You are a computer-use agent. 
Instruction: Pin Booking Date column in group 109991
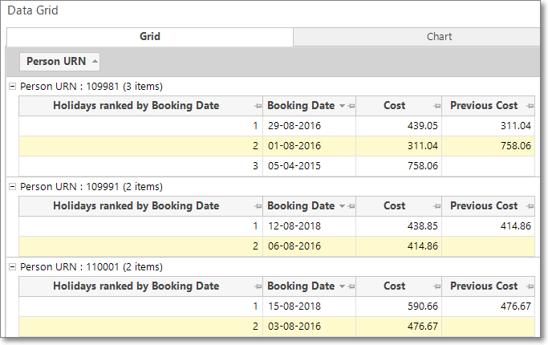point(351,206)
